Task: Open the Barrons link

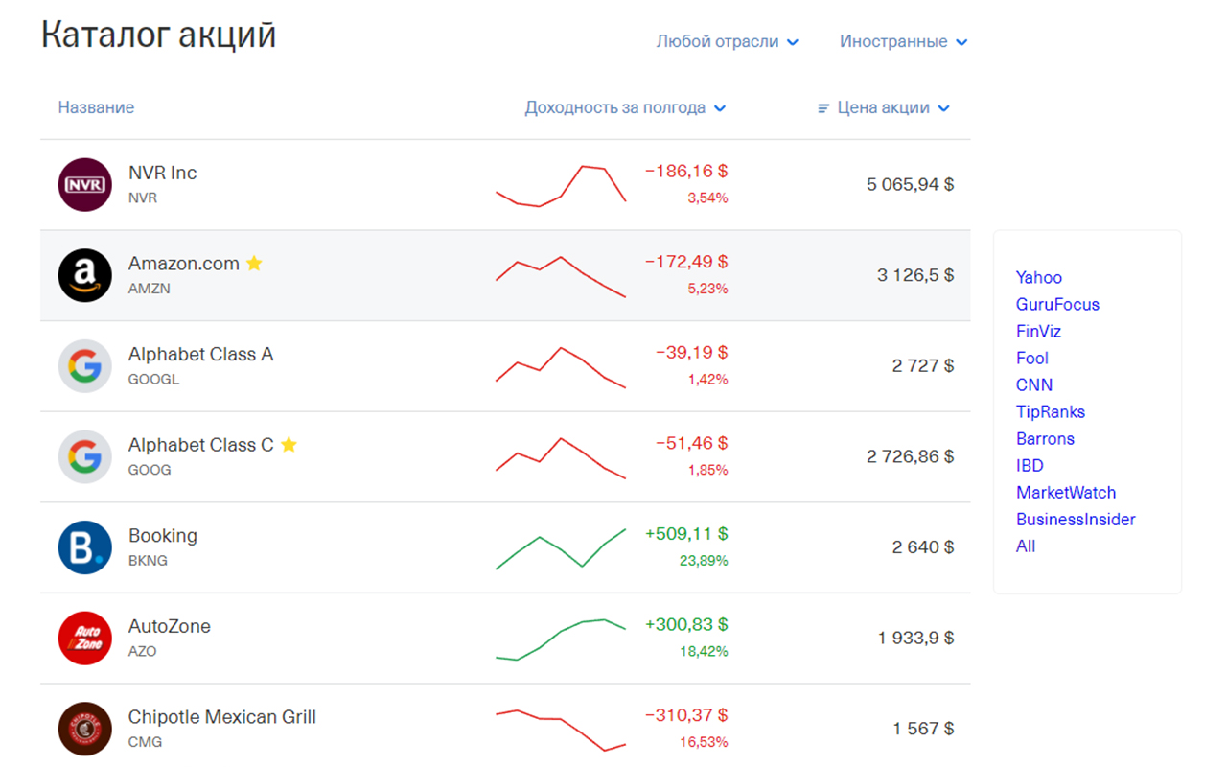Action: (x=1045, y=438)
